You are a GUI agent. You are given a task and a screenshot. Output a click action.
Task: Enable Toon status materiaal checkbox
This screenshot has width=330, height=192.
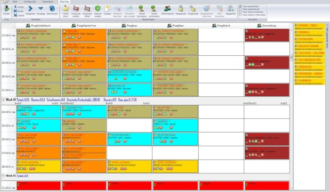[x=240, y=12]
